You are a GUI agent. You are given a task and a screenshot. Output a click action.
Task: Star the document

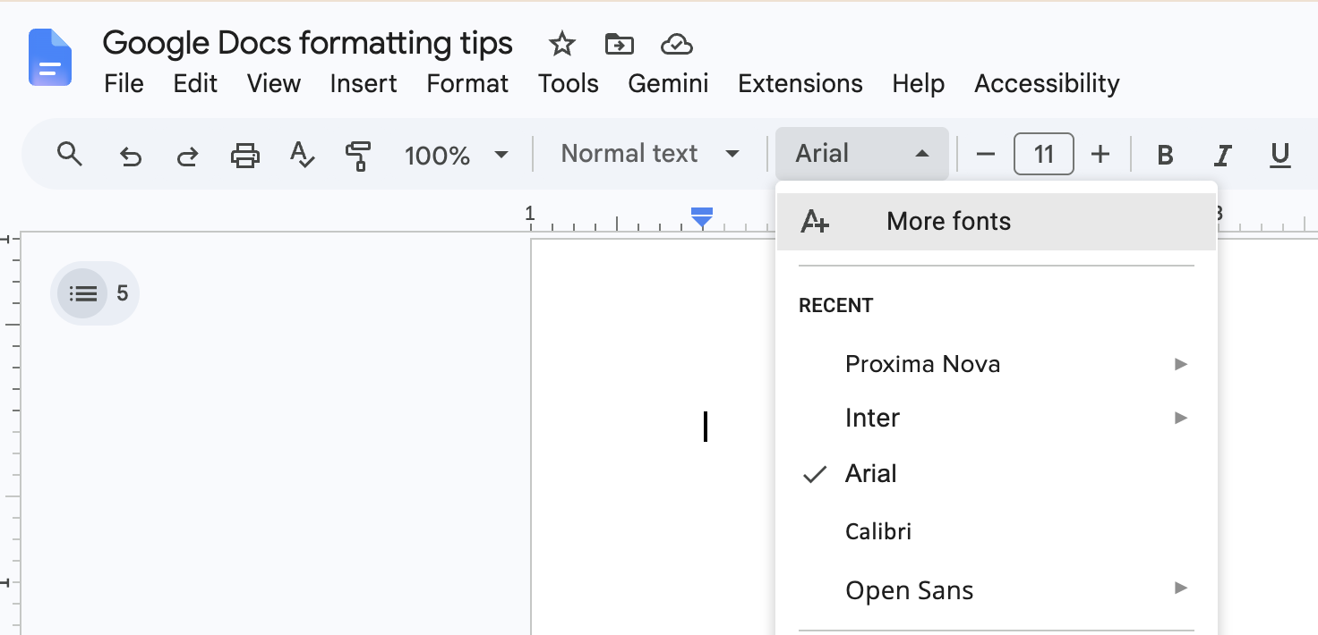pyautogui.click(x=561, y=43)
